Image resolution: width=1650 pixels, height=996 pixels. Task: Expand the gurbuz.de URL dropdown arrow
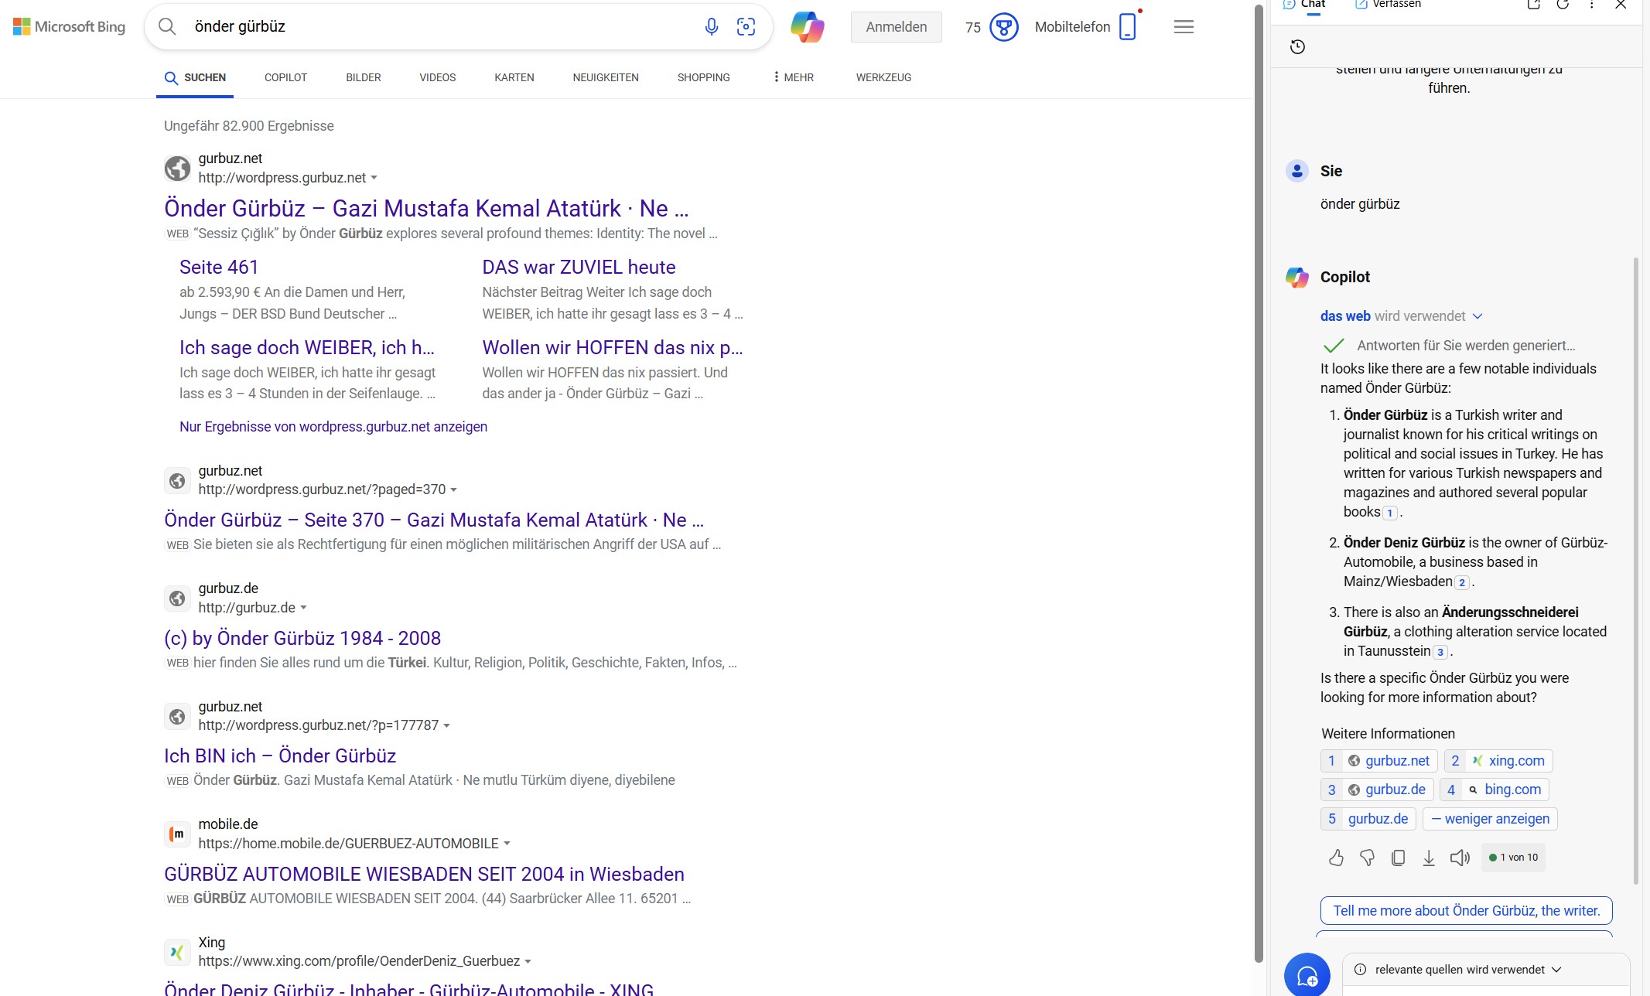(x=303, y=608)
